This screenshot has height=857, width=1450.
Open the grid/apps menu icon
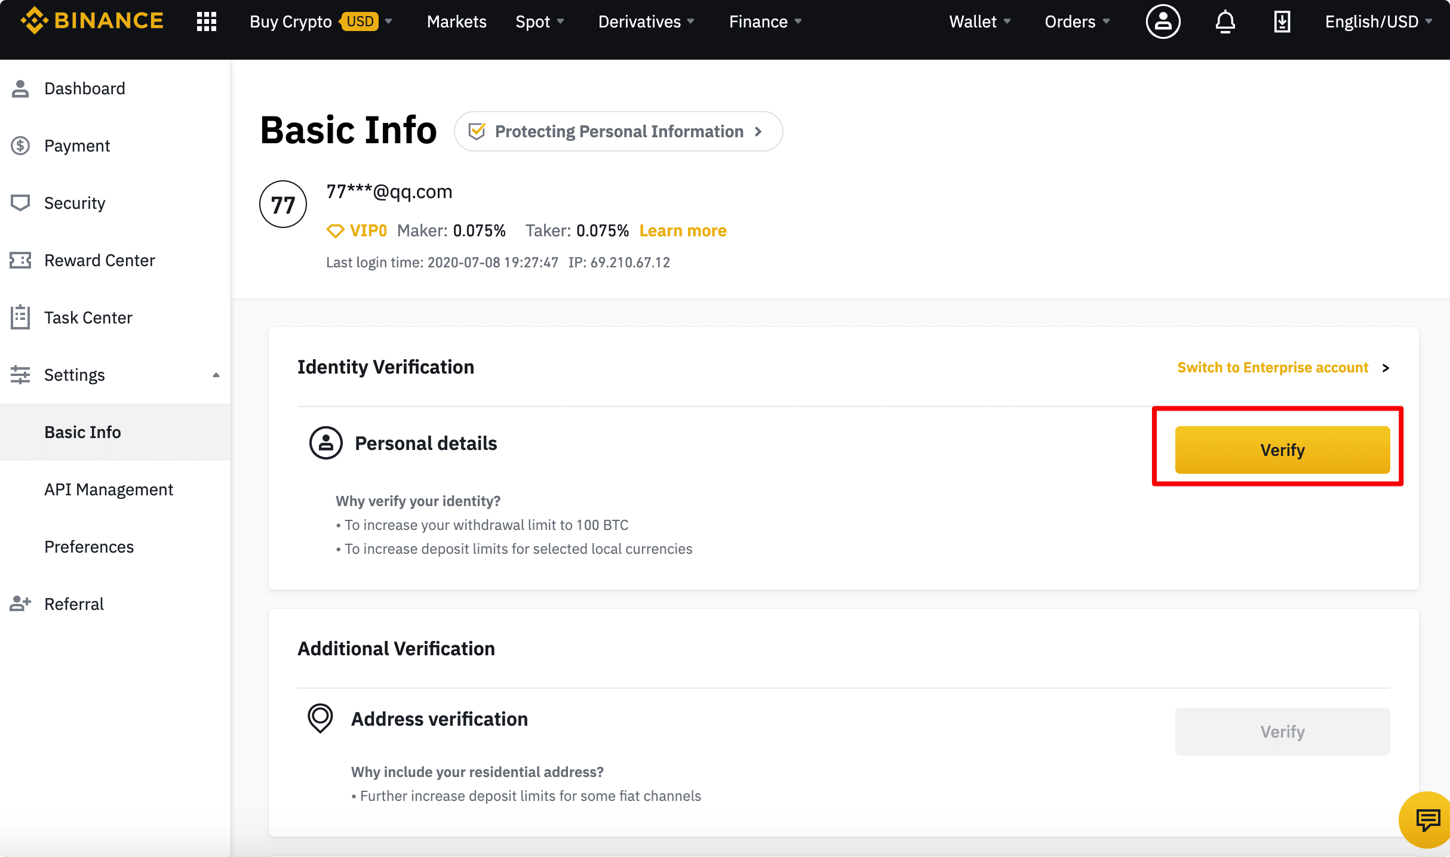coord(207,21)
